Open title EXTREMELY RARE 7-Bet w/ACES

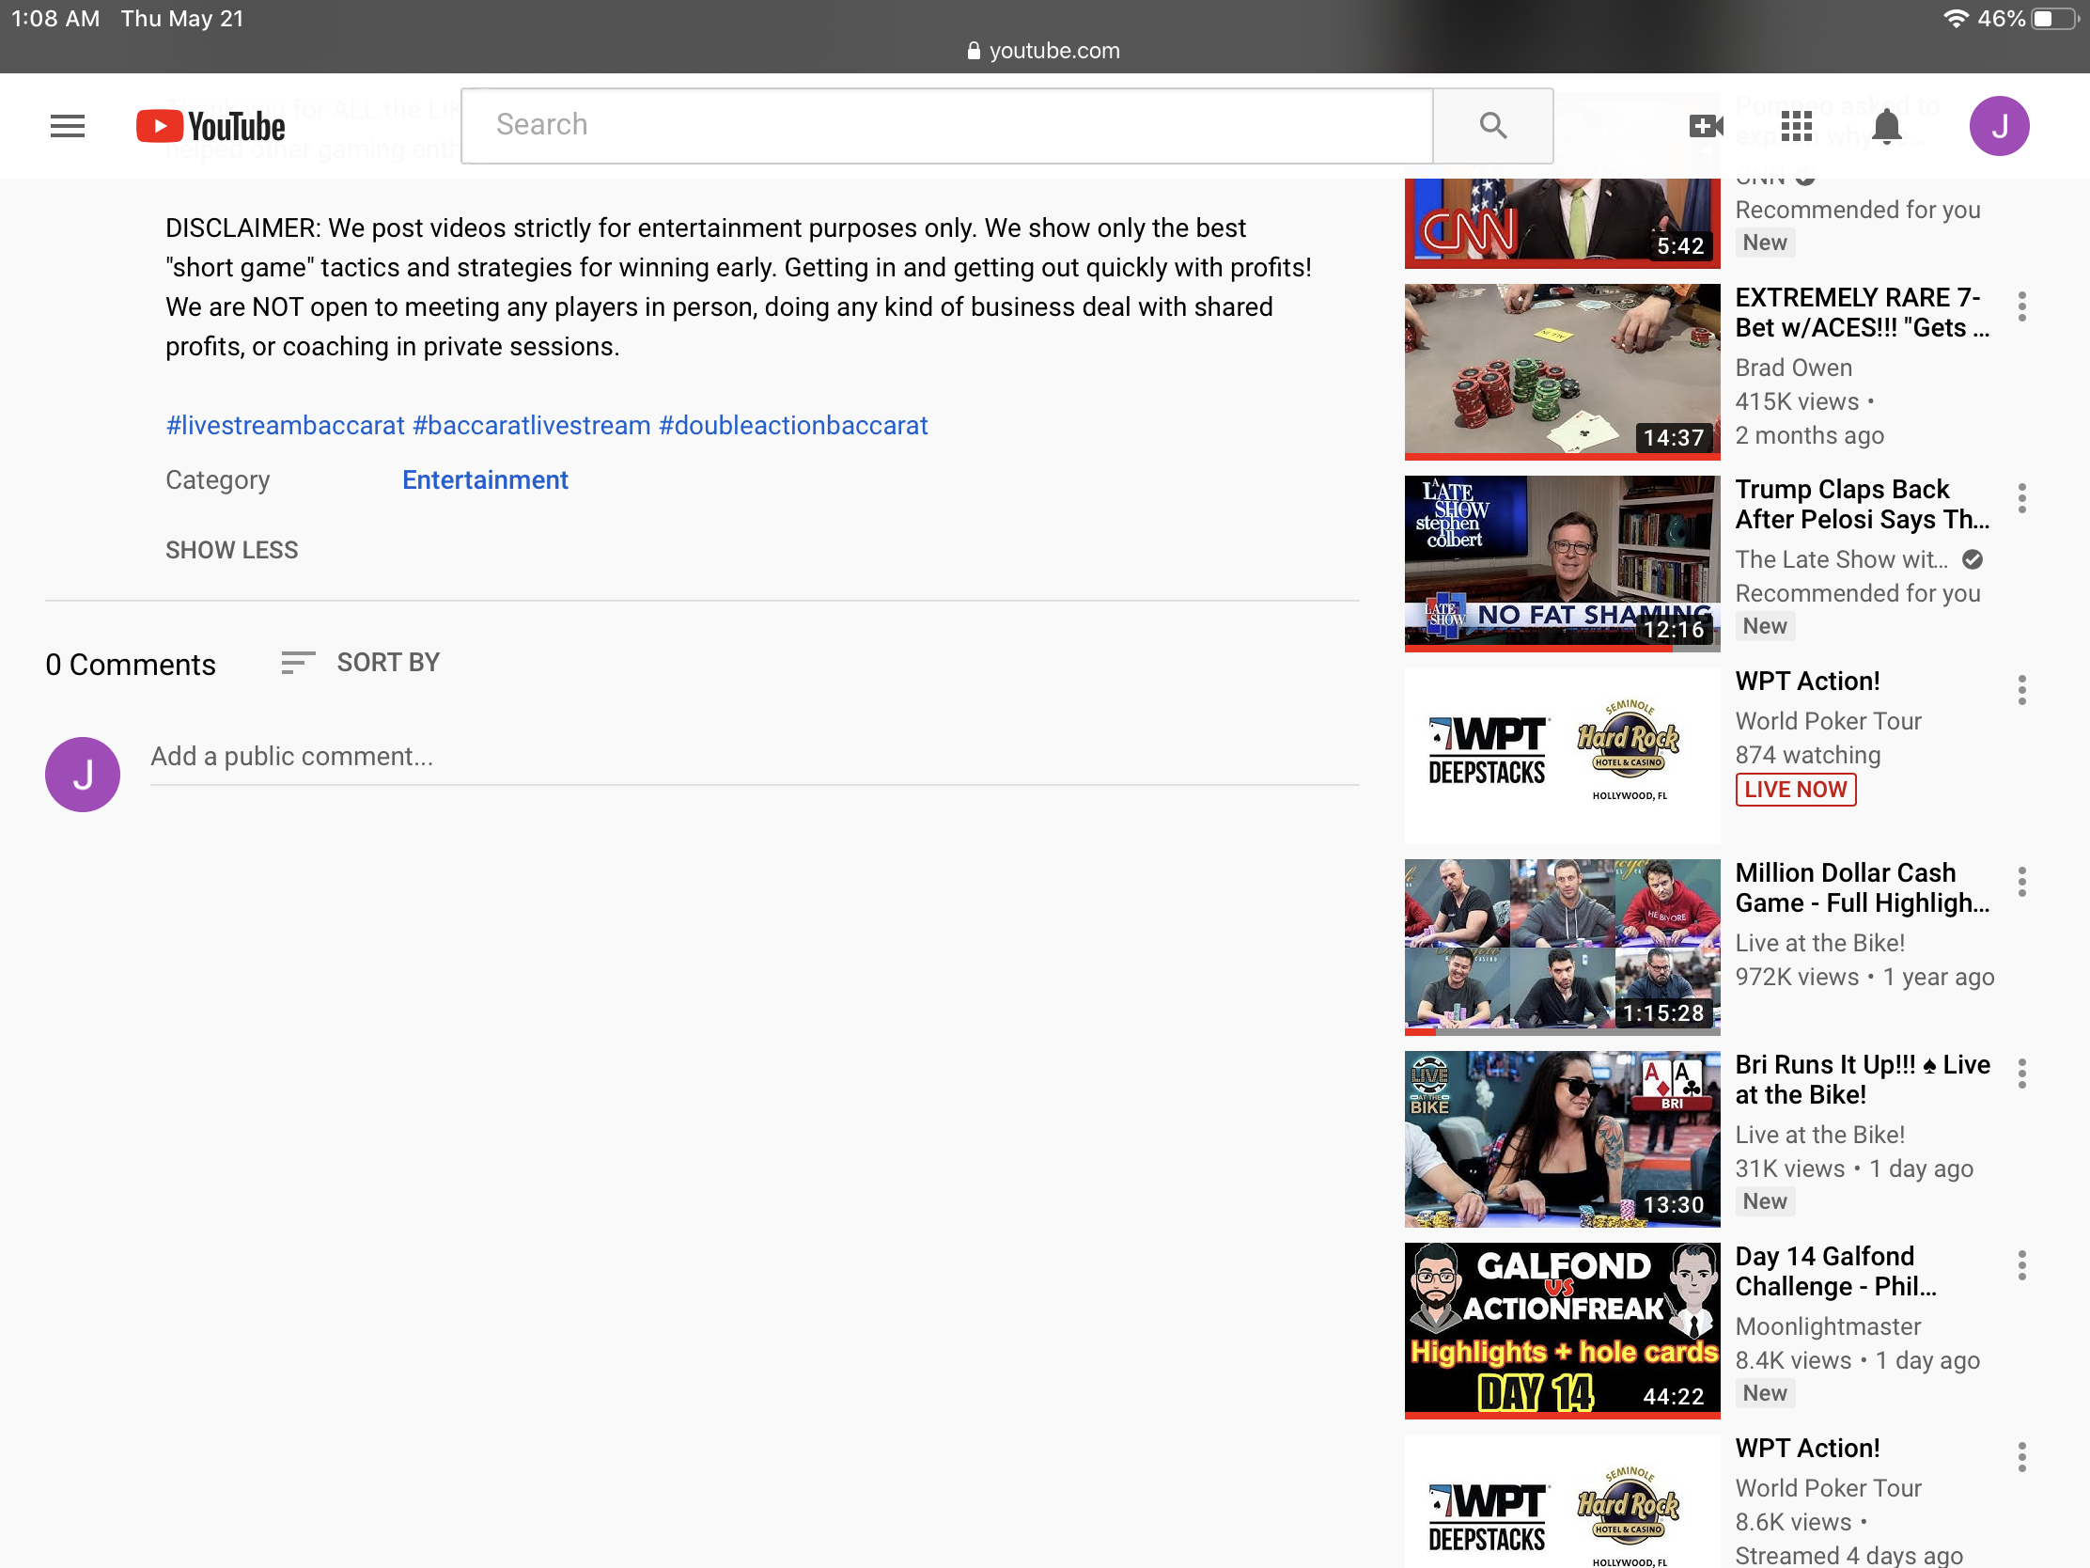[x=1862, y=313]
